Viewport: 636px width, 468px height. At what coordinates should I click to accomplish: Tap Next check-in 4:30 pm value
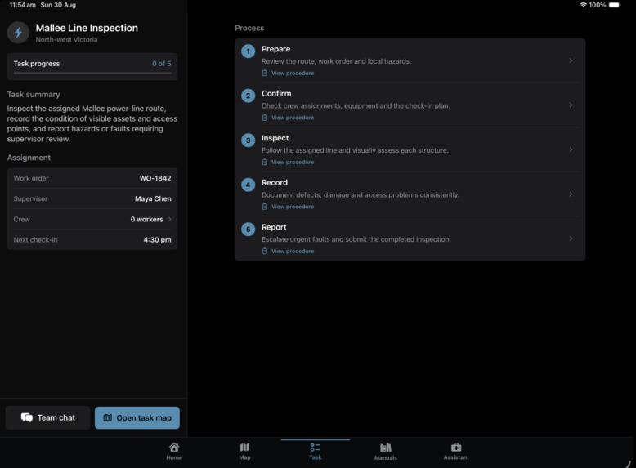157,240
